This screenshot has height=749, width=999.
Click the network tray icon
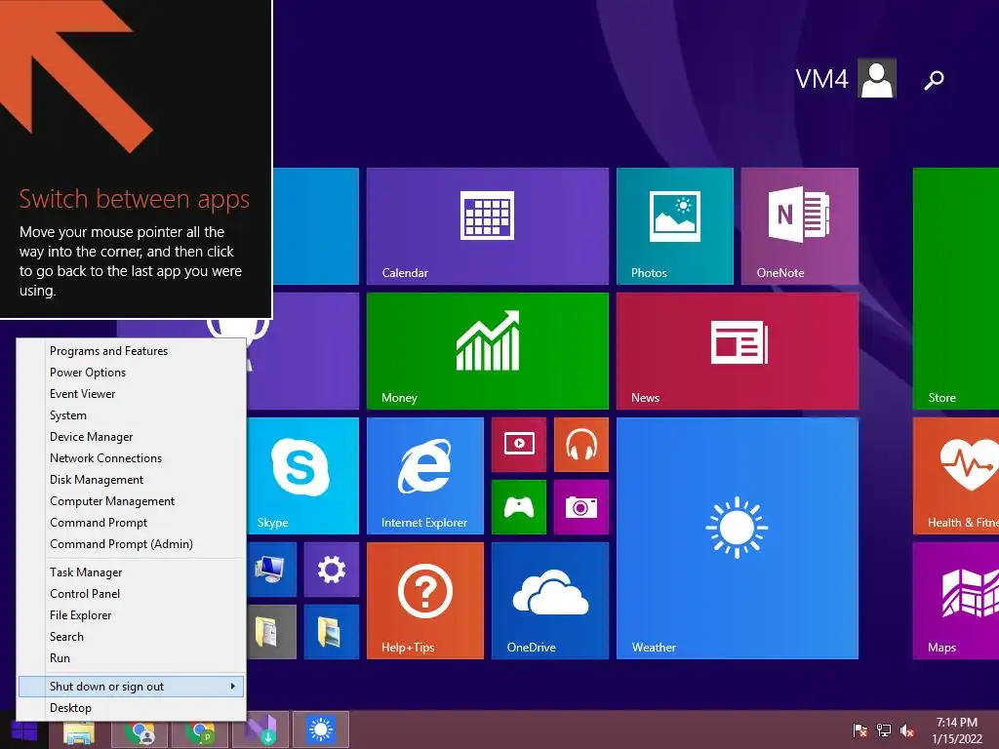coord(884,729)
